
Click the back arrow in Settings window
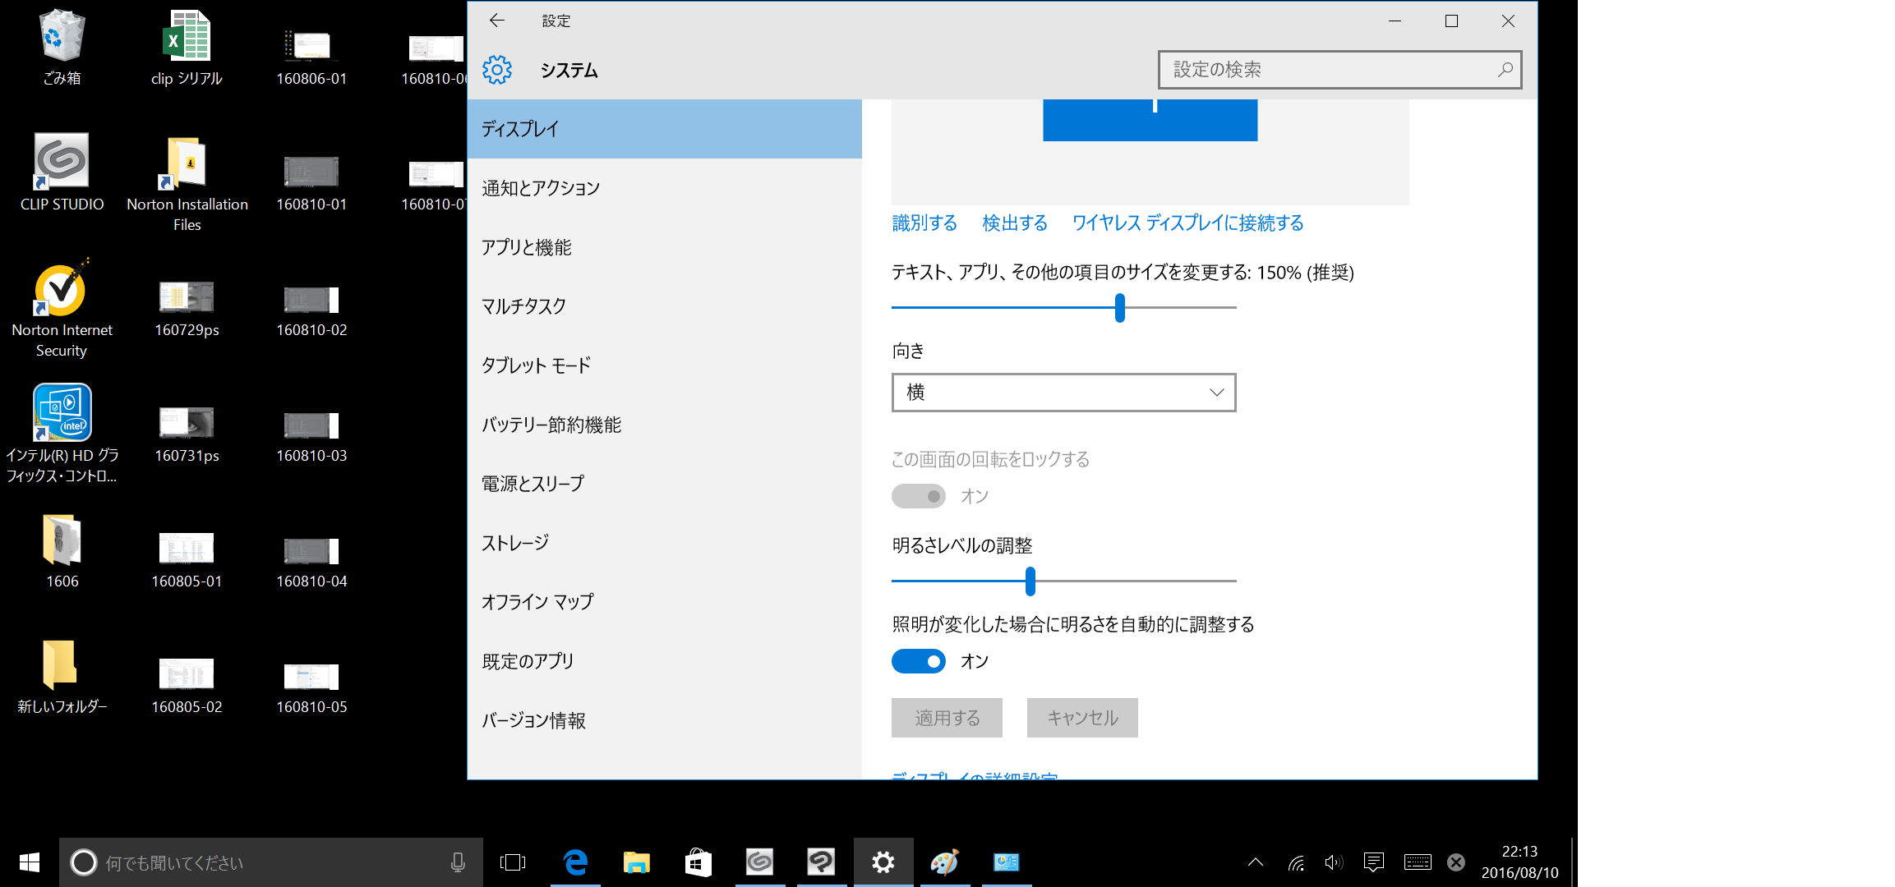click(x=496, y=21)
